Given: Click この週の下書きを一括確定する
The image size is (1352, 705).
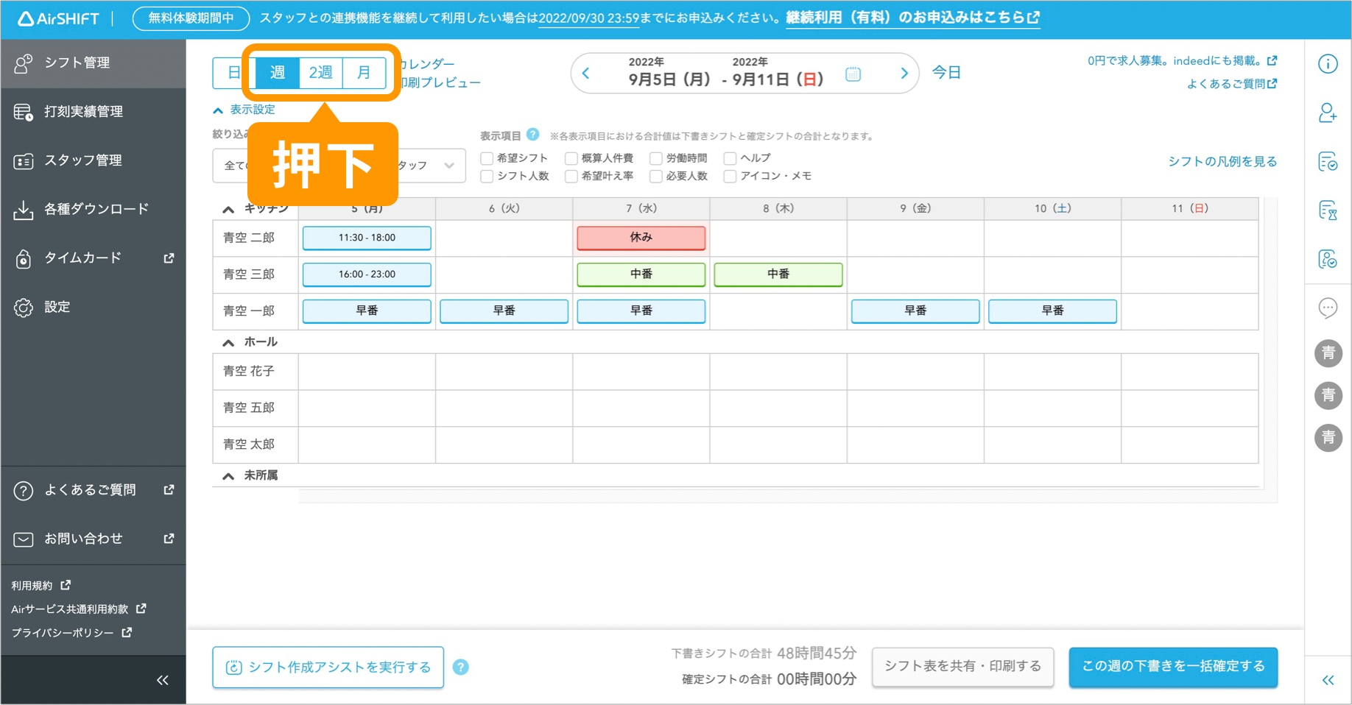Looking at the screenshot, I should pos(1172,666).
